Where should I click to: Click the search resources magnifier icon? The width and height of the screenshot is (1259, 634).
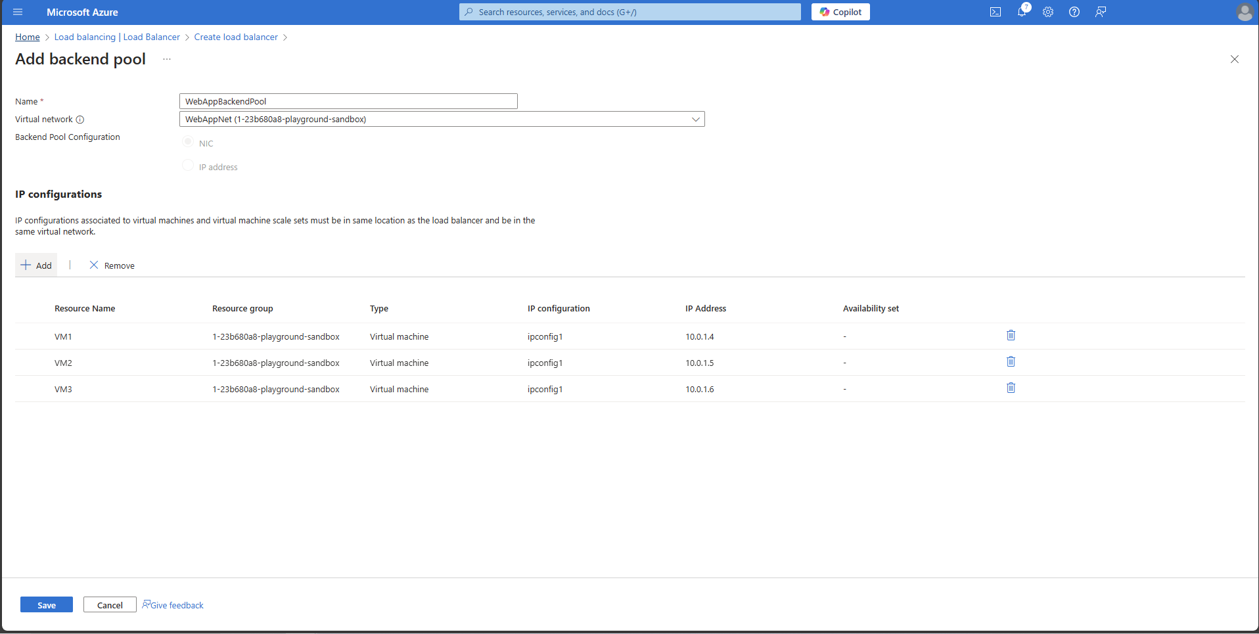tap(469, 12)
